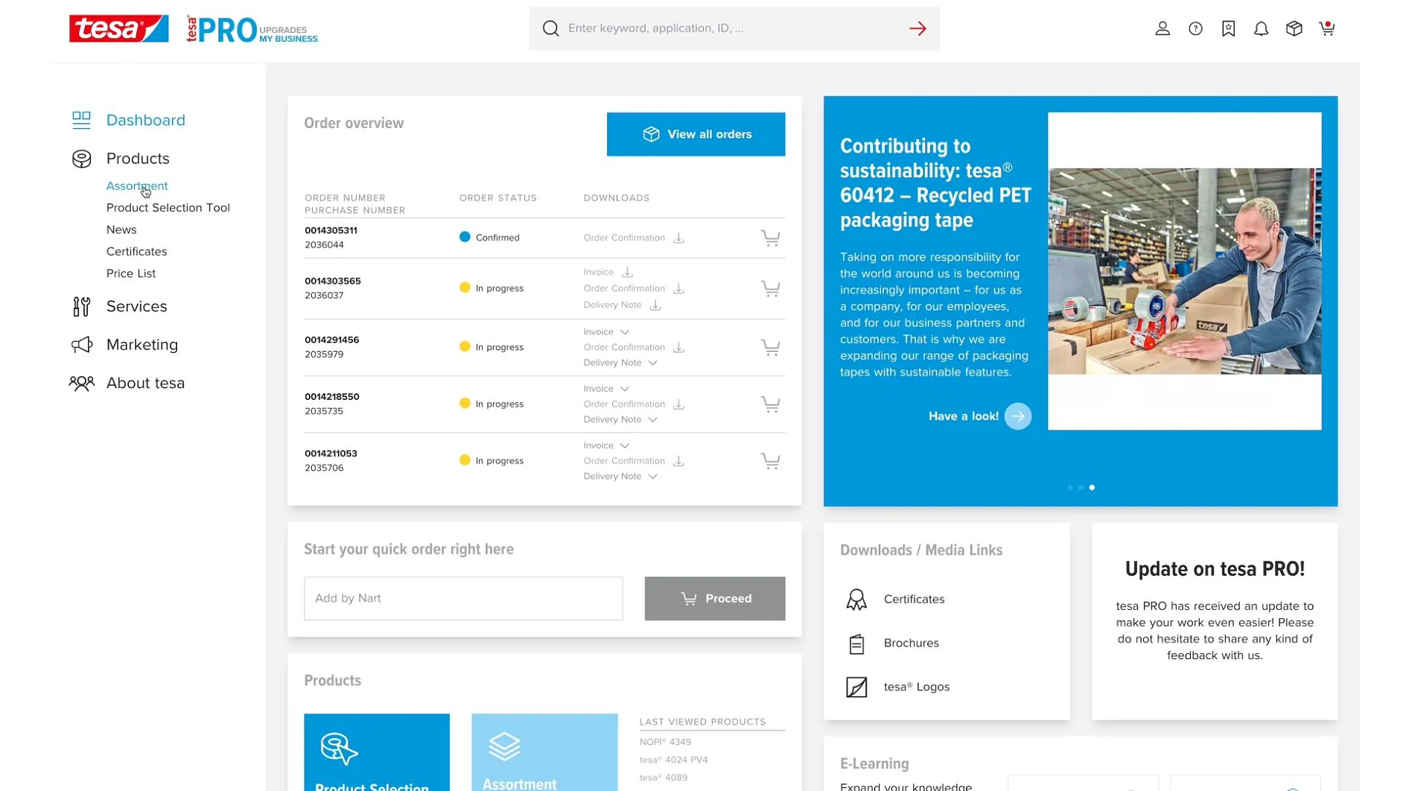Open the shopping cart in header
Screen dimensions: 1406x791
pyautogui.click(x=1327, y=28)
